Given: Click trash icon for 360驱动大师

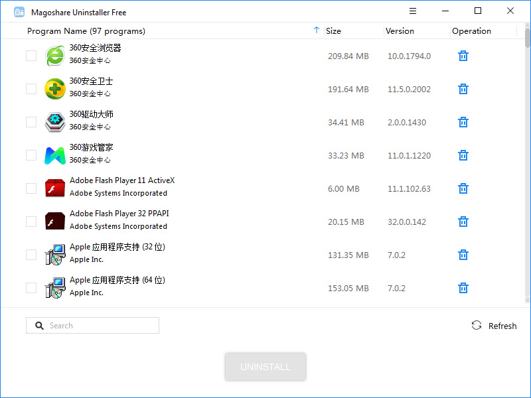Looking at the screenshot, I should [x=463, y=122].
